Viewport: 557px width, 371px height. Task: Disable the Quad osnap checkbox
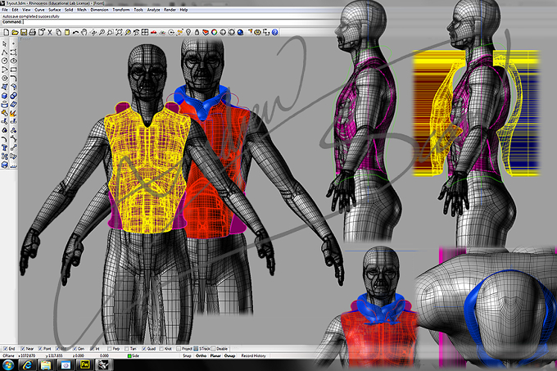pyautogui.click(x=144, y=349)
